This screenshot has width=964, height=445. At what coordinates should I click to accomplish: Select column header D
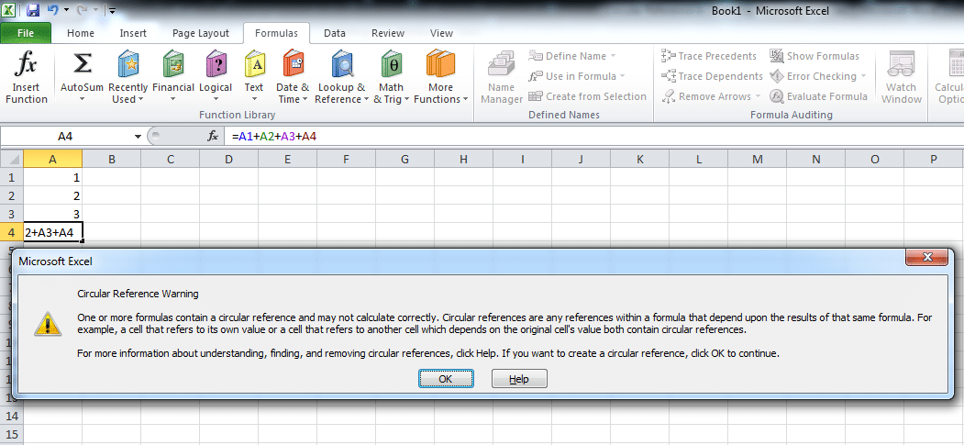pyautogui.click(x=228, y=160)
